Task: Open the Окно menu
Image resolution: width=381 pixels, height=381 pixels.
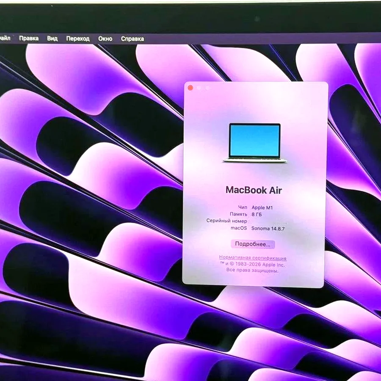Action: tap(105, 39)
